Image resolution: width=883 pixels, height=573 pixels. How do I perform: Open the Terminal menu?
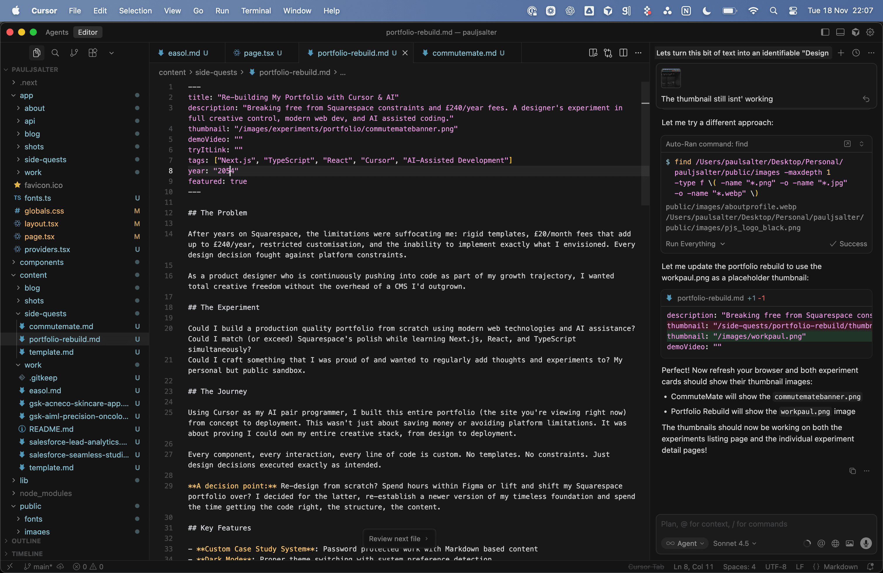255,11
